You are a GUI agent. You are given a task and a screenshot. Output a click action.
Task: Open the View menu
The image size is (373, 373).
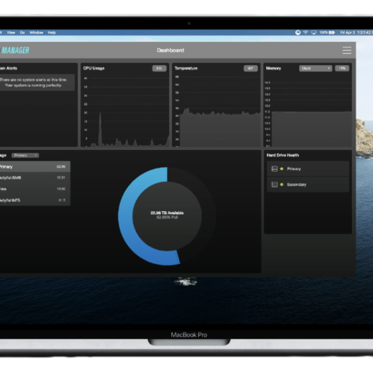(x=11, y=33)
